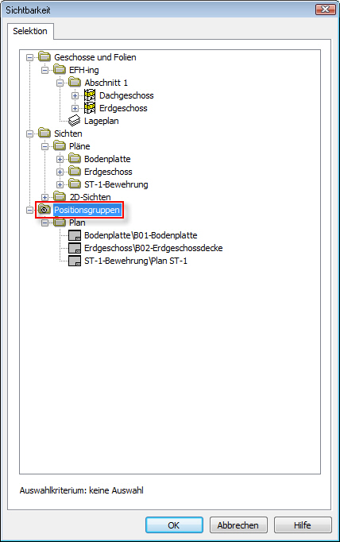This screenshot has height=542, width=340.
Task: Click the Abbrechen button
Action: coord(238,525)
